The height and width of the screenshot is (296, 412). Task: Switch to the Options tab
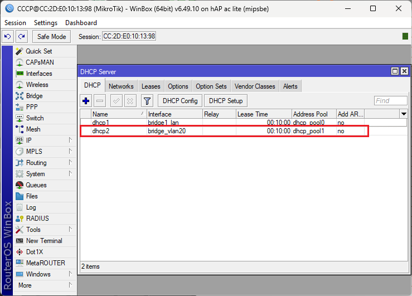click(178, 86)
